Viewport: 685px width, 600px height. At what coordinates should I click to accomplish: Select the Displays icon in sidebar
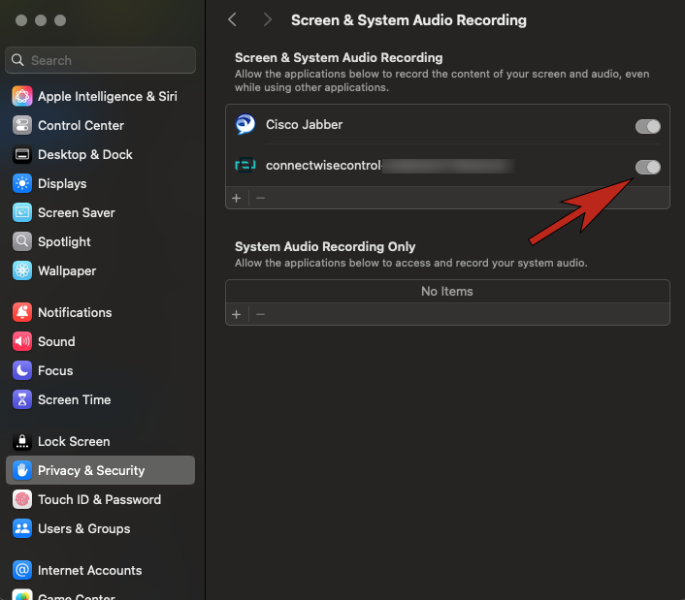tap(22, 183)
